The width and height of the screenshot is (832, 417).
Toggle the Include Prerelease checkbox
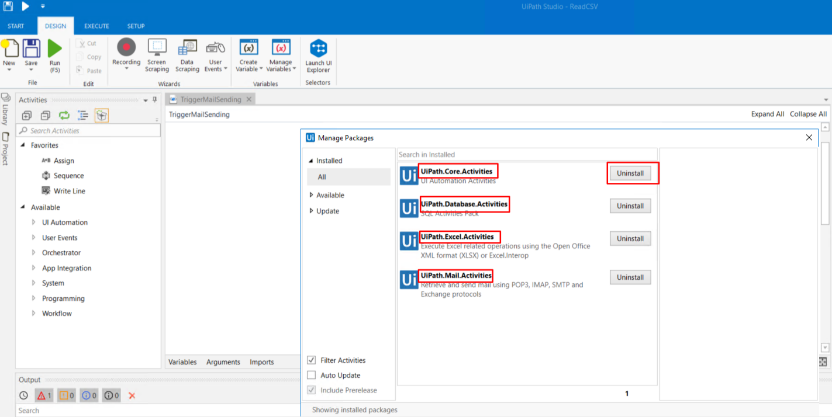312,390
